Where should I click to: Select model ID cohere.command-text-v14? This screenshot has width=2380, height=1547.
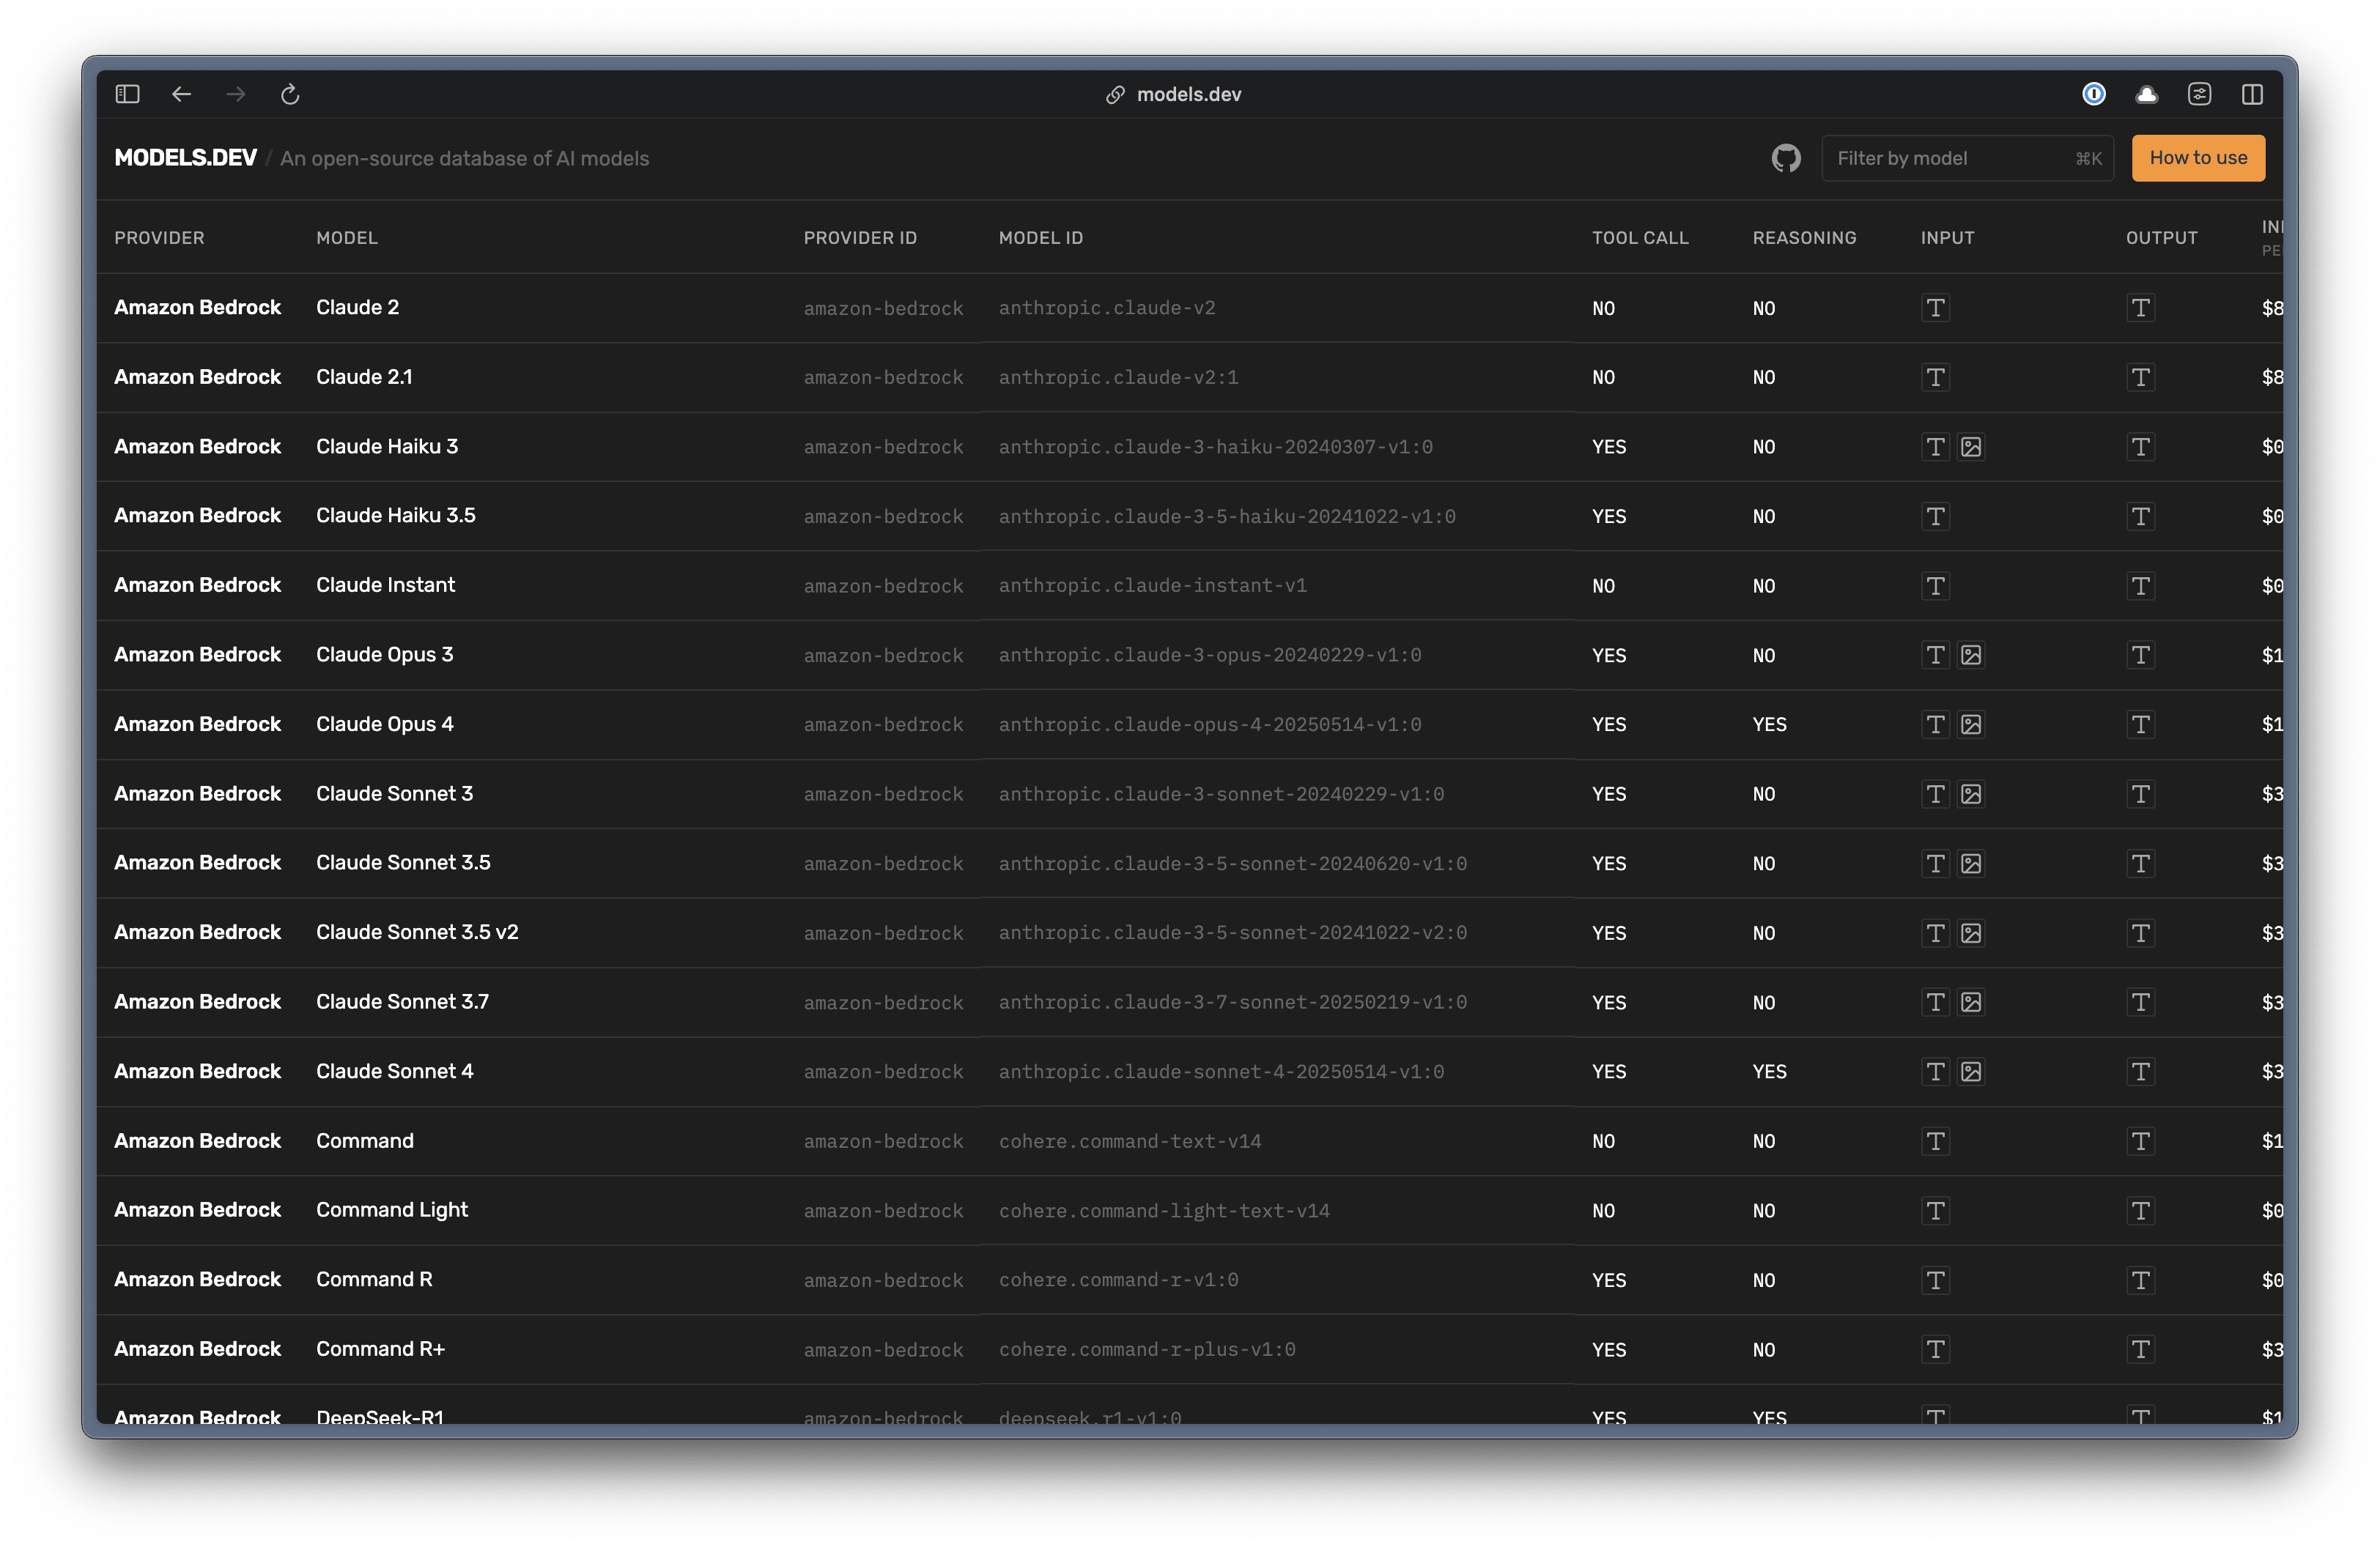click(x=1129, y=1141)
